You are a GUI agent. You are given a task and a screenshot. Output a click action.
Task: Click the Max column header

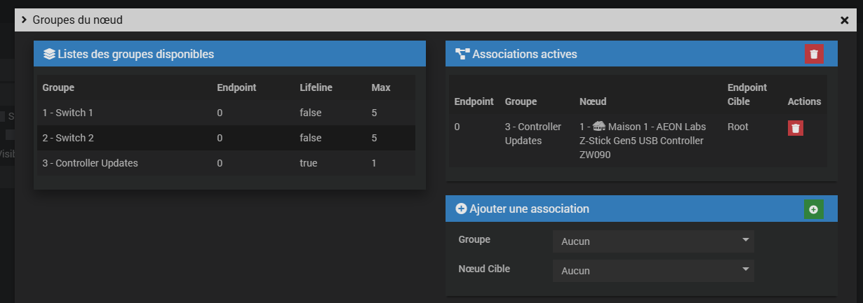point(381,87)
